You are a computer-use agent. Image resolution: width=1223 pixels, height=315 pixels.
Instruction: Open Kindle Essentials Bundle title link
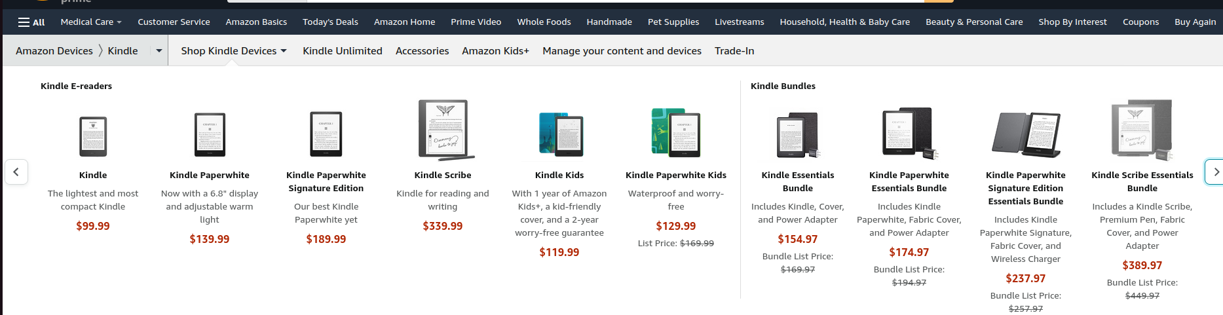tap(797, 181)
